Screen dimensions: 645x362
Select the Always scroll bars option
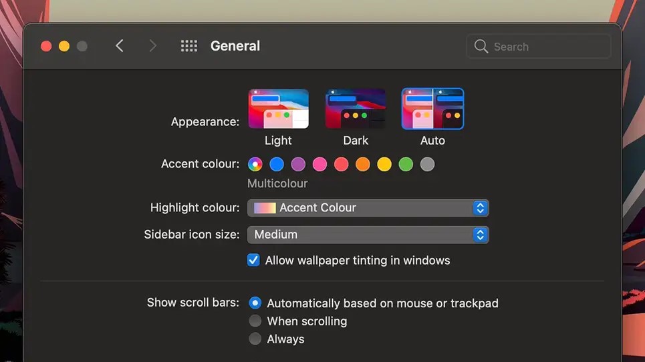pos(255,339)
